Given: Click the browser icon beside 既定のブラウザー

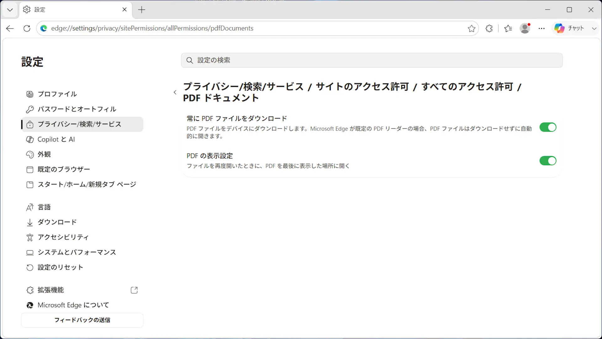Looking at the screenshot, I should coord(30,169).
